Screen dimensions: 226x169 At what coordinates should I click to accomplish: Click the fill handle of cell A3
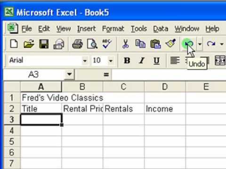pyautogui.click(x=62, y=125)
